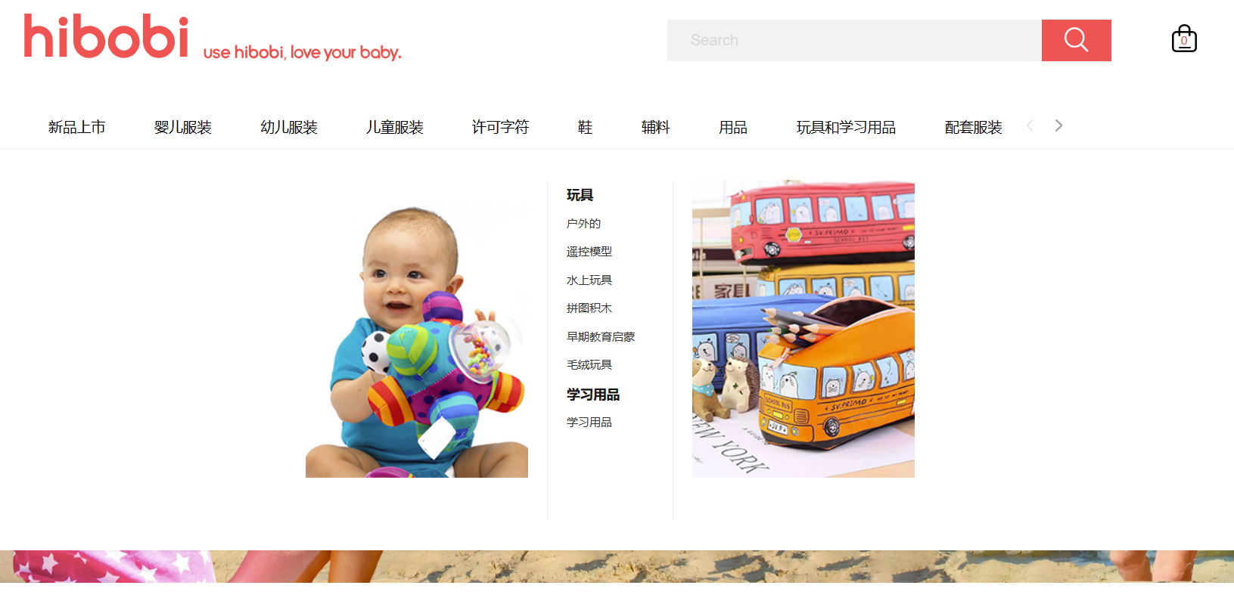The width and height of the screenshot is (1234, 607).
Task: Click 毛绒玩具 link
Action: (589, 365)
